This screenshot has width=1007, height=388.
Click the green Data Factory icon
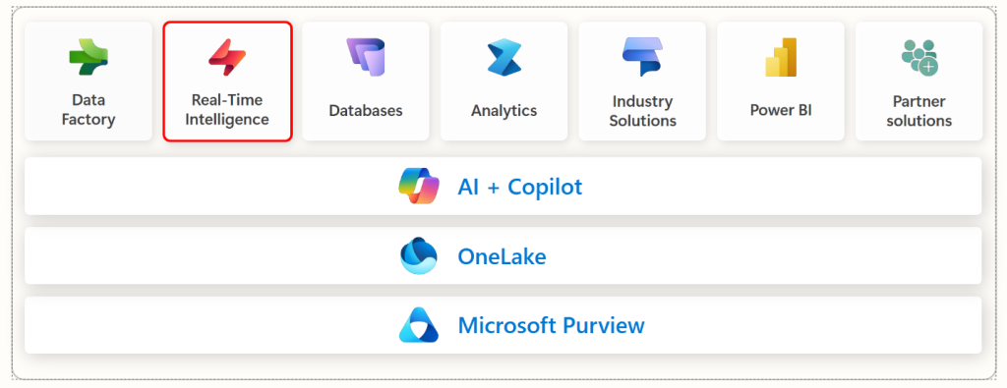coord(89,58)
